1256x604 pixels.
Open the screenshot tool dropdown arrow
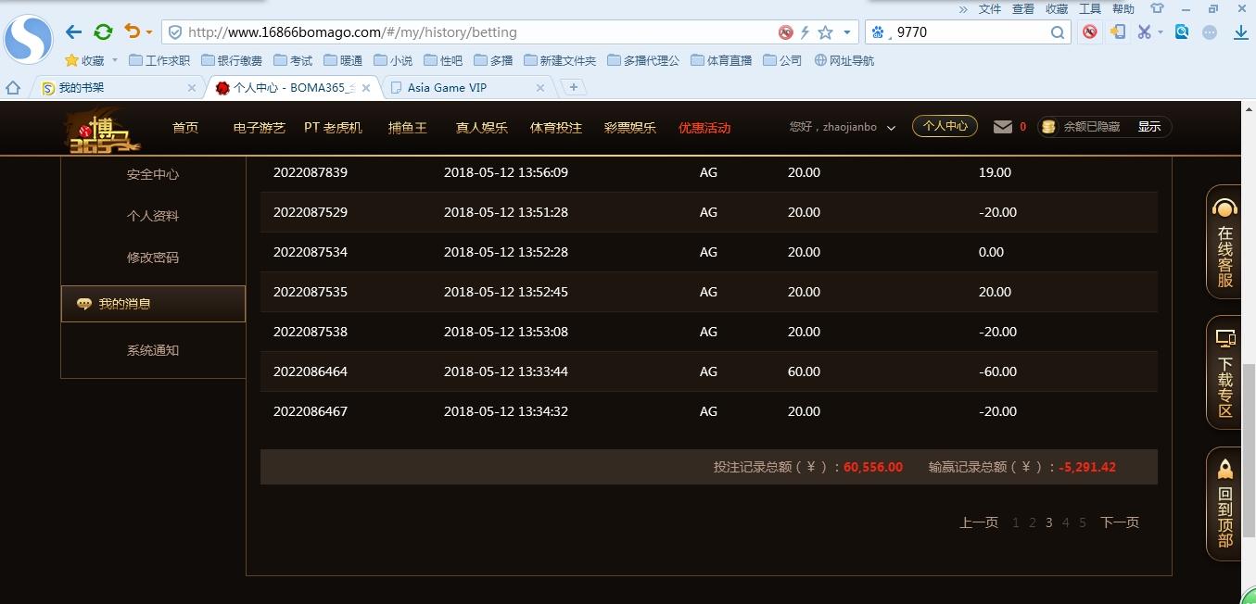pyautogui.click(x=1161, y=32)
